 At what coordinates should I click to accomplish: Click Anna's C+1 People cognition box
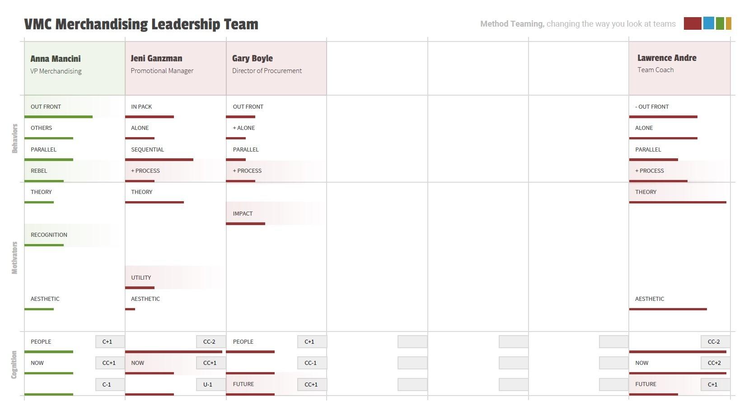pyautogui.click(x=110, y=342)
